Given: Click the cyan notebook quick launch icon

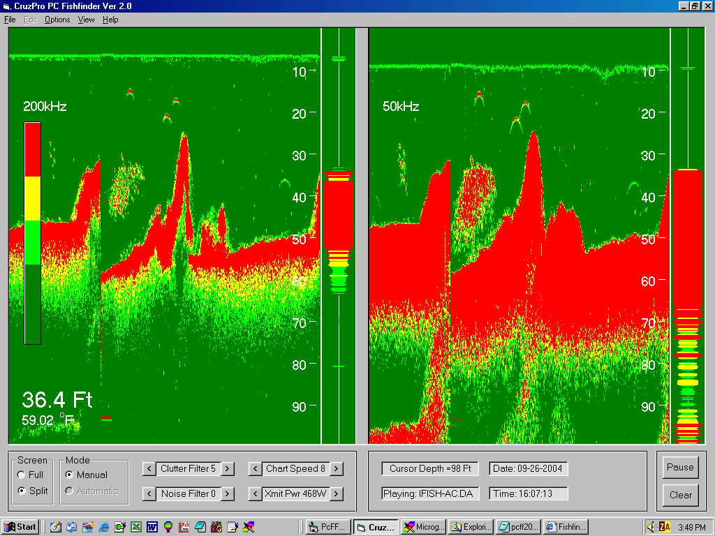Looking at the screenshot, I should pos(200,528).
